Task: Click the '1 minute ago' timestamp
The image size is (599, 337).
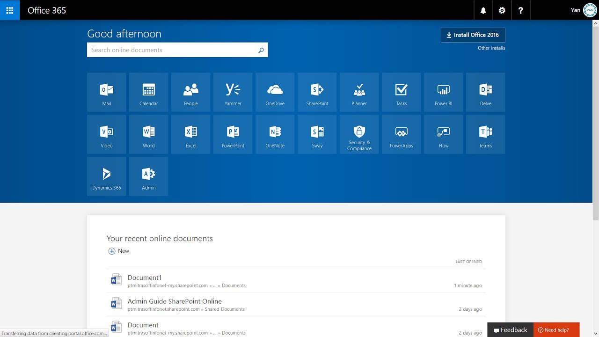Action: point(468,286)
